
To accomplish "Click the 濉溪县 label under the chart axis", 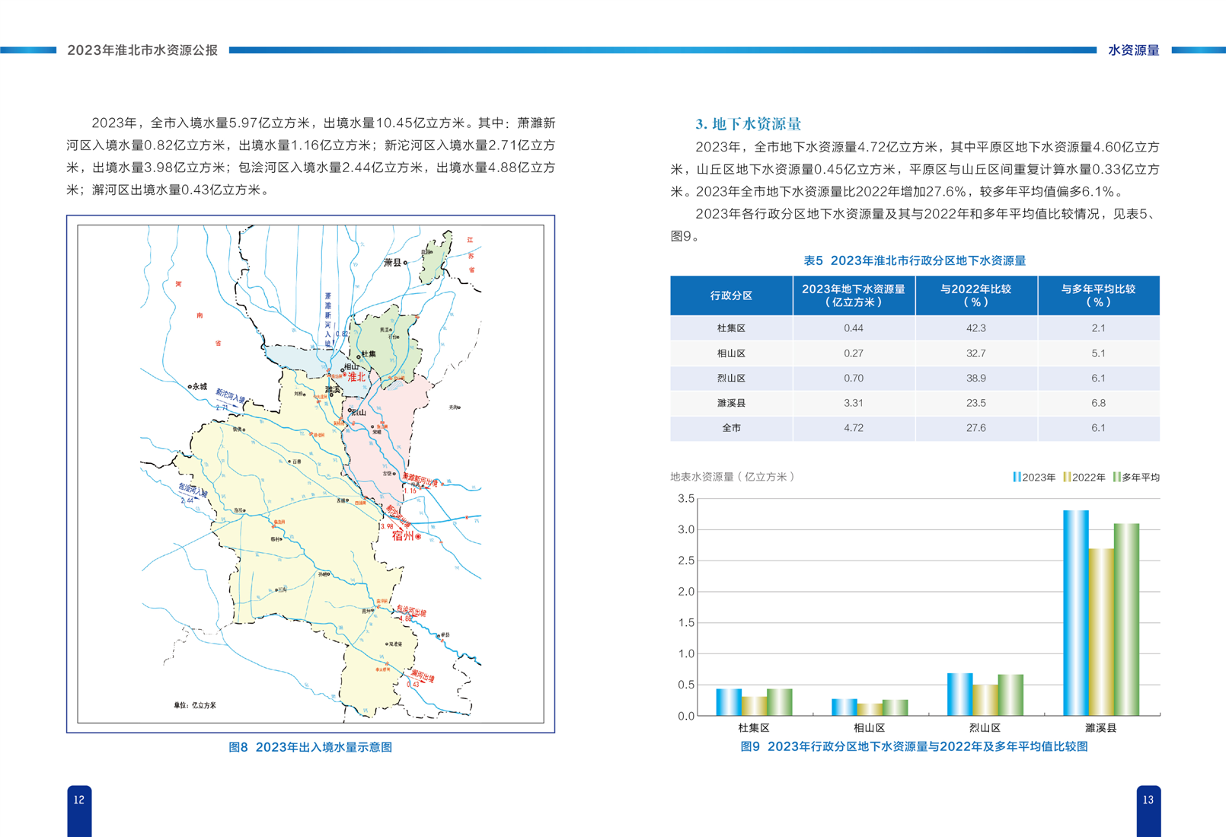I will point(1100,728).
